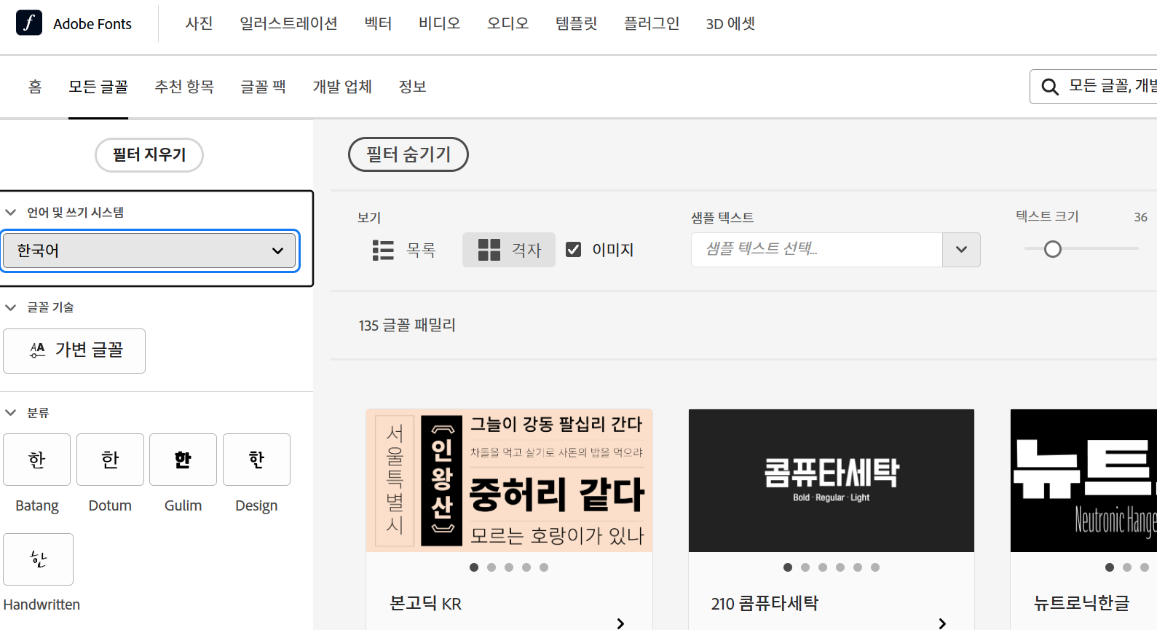Open 본고딕 KR details arrow
Screen dimensions: 1157x630
click(x=620, y=623)
